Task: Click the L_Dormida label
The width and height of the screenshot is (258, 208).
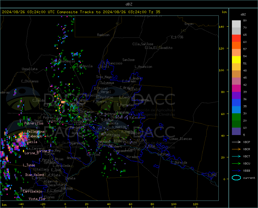Action: [x=179, y=163]
